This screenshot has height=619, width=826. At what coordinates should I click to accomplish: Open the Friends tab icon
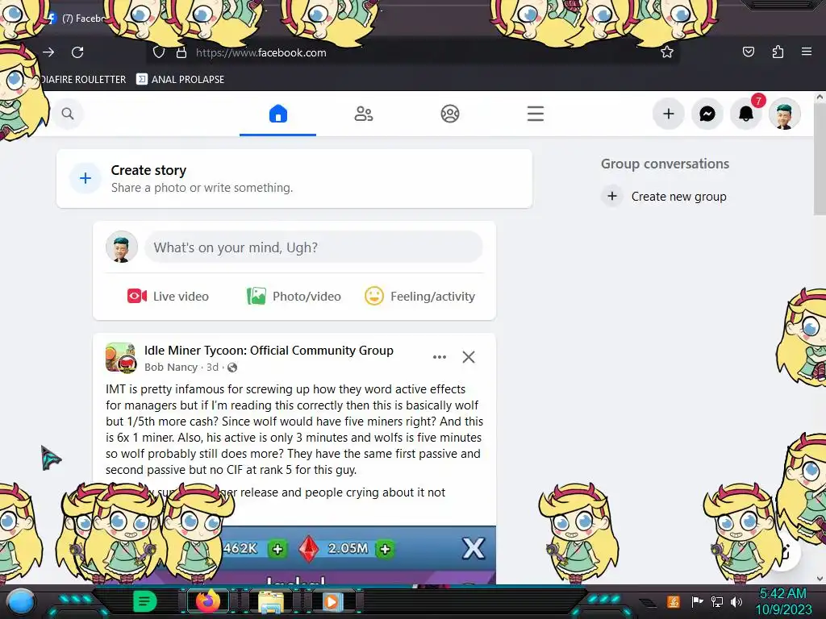(x=364, y=114)
